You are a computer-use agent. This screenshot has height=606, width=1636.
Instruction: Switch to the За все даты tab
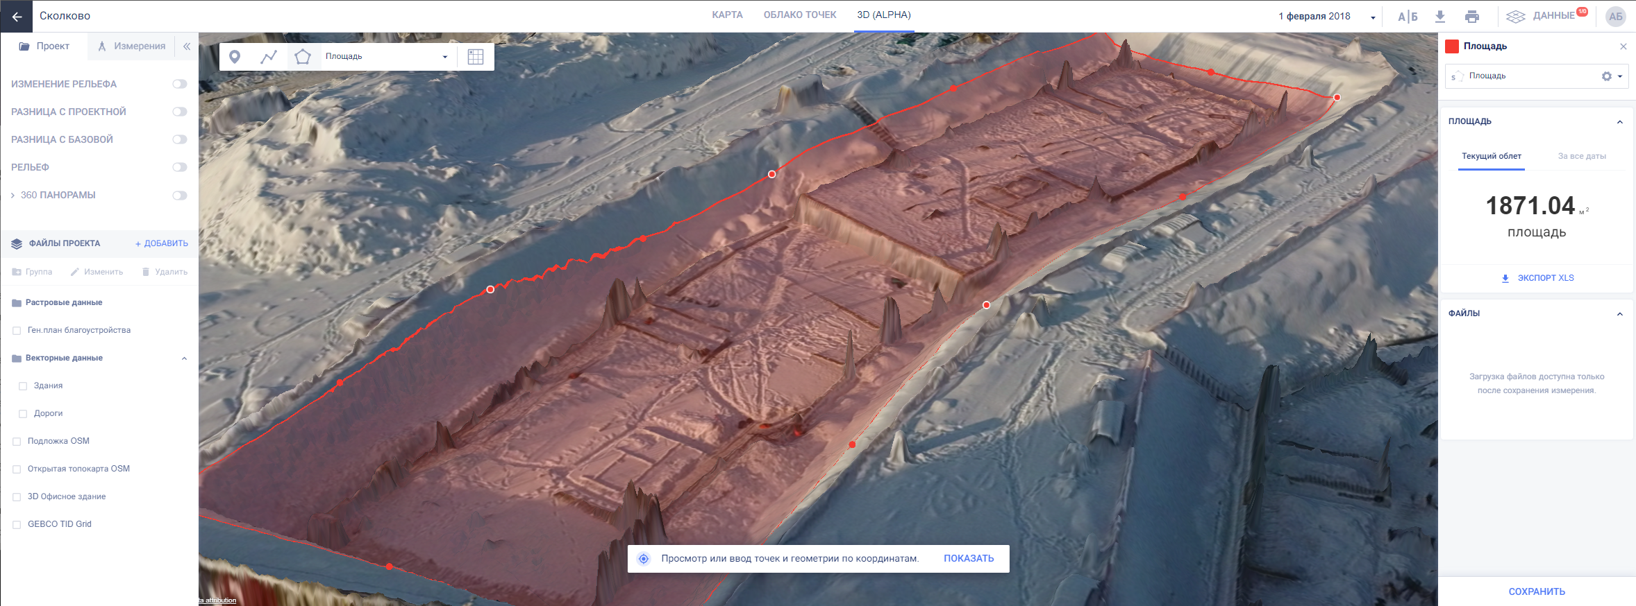pos(1581,156)
